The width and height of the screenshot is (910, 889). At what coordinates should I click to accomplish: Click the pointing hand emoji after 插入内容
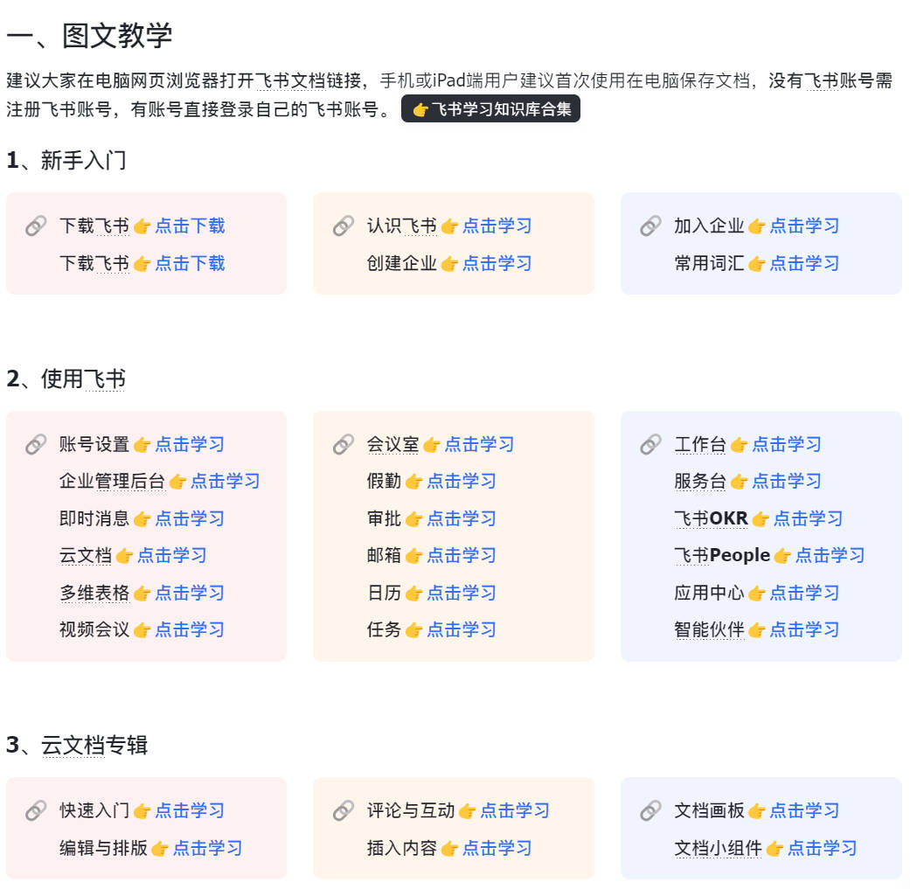point(449,849)
